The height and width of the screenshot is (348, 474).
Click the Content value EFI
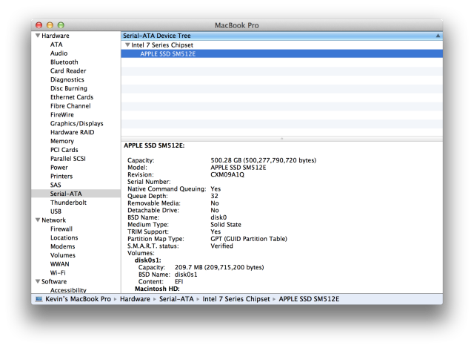pyautogui.click(x=179, y=282)
